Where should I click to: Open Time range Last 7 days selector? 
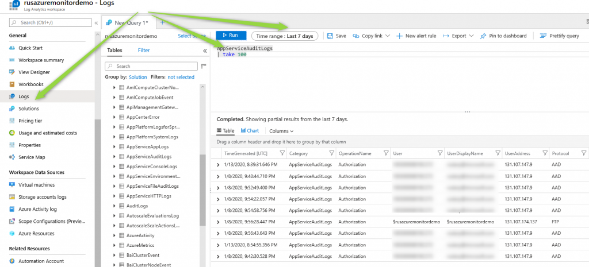pos(284,36)
